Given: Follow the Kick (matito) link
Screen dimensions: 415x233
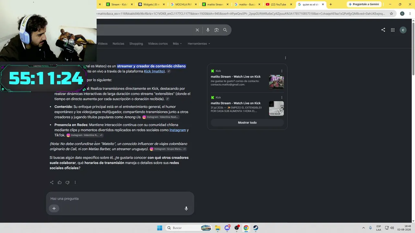Looking at the screenshot, I should tap(154, 71).
